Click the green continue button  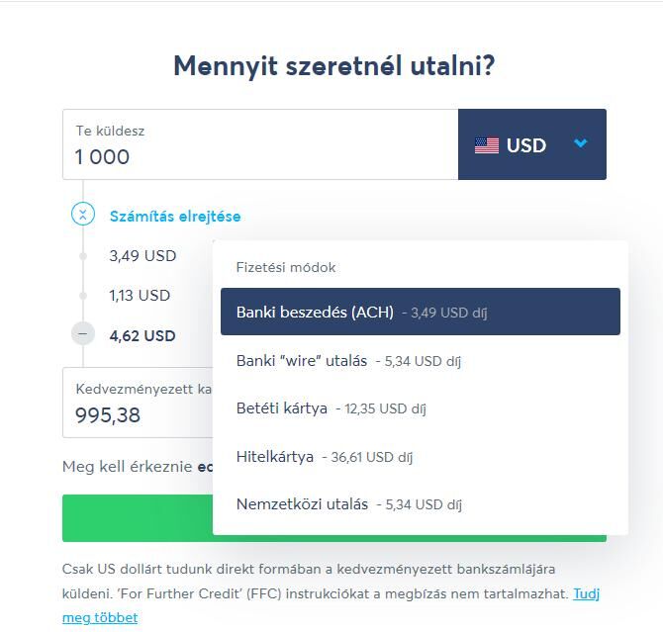point(138,518)
